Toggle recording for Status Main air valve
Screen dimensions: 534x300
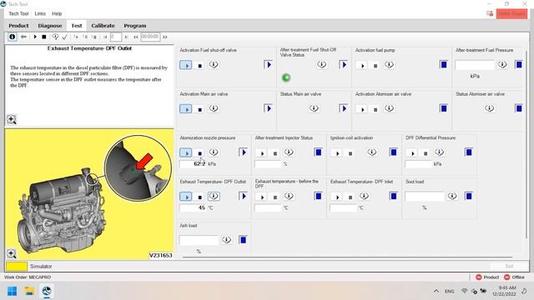click(343, 108)
